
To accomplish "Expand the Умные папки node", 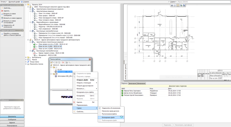I will (26, 62).
